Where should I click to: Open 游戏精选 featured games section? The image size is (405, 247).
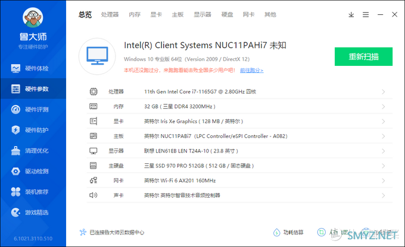(x=33, y=213)
